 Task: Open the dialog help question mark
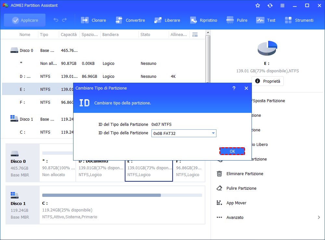click(x=234, y=88)
